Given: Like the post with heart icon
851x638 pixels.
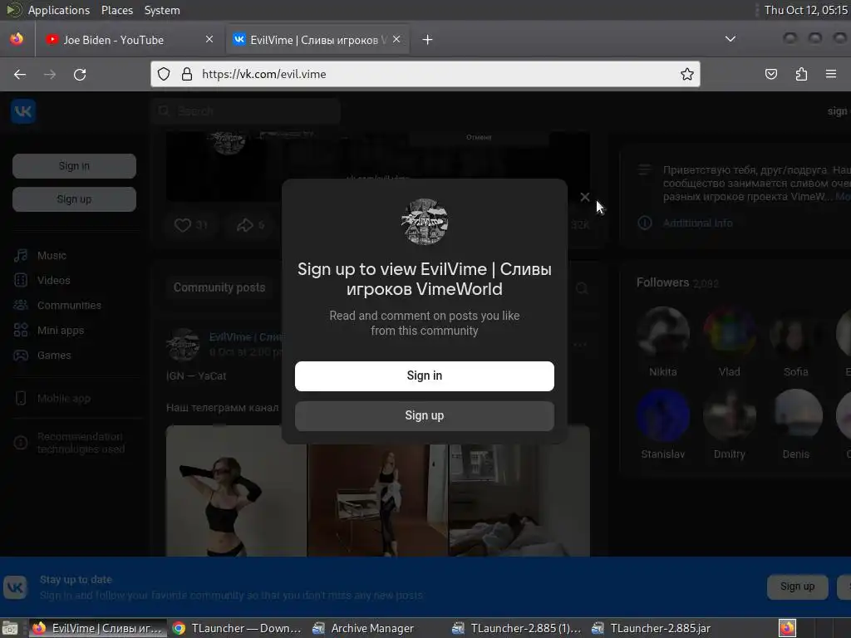Looking at the screenshot, I should (x=190, y=224).
